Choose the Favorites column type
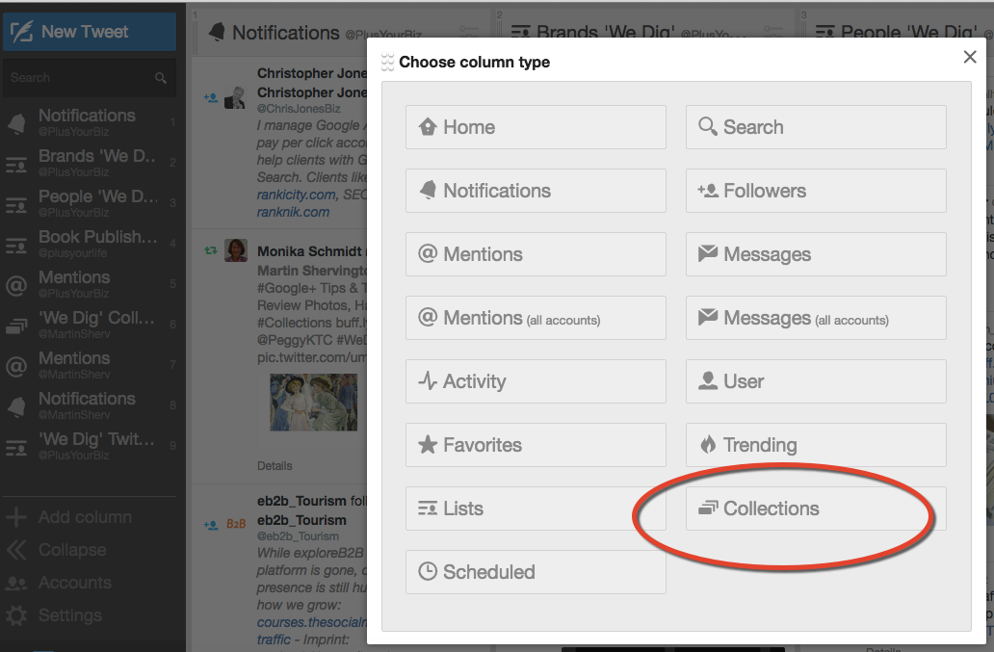The image size is (994, 652). 536,445
